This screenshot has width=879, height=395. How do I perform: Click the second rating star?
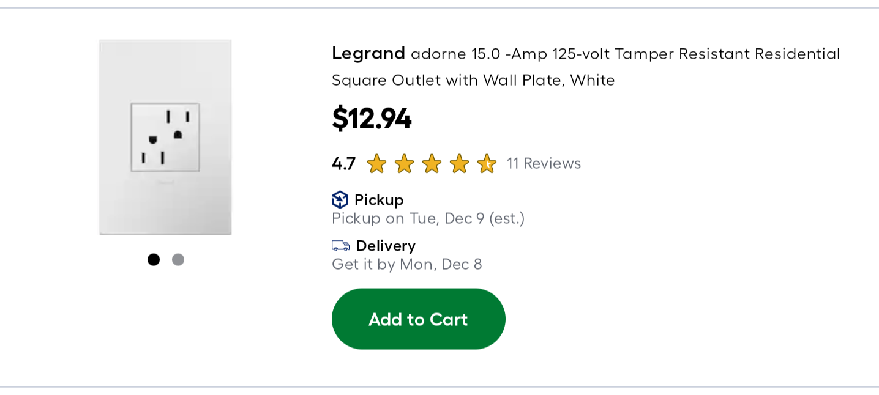click(404, 164)
